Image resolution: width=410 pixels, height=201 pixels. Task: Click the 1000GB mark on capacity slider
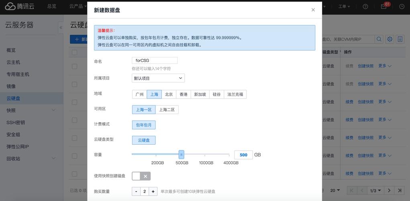[x=206, y=162]
